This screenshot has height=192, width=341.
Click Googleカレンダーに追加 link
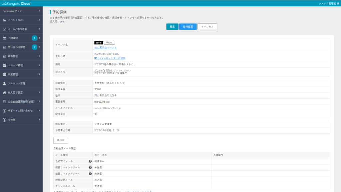point(110,58)
